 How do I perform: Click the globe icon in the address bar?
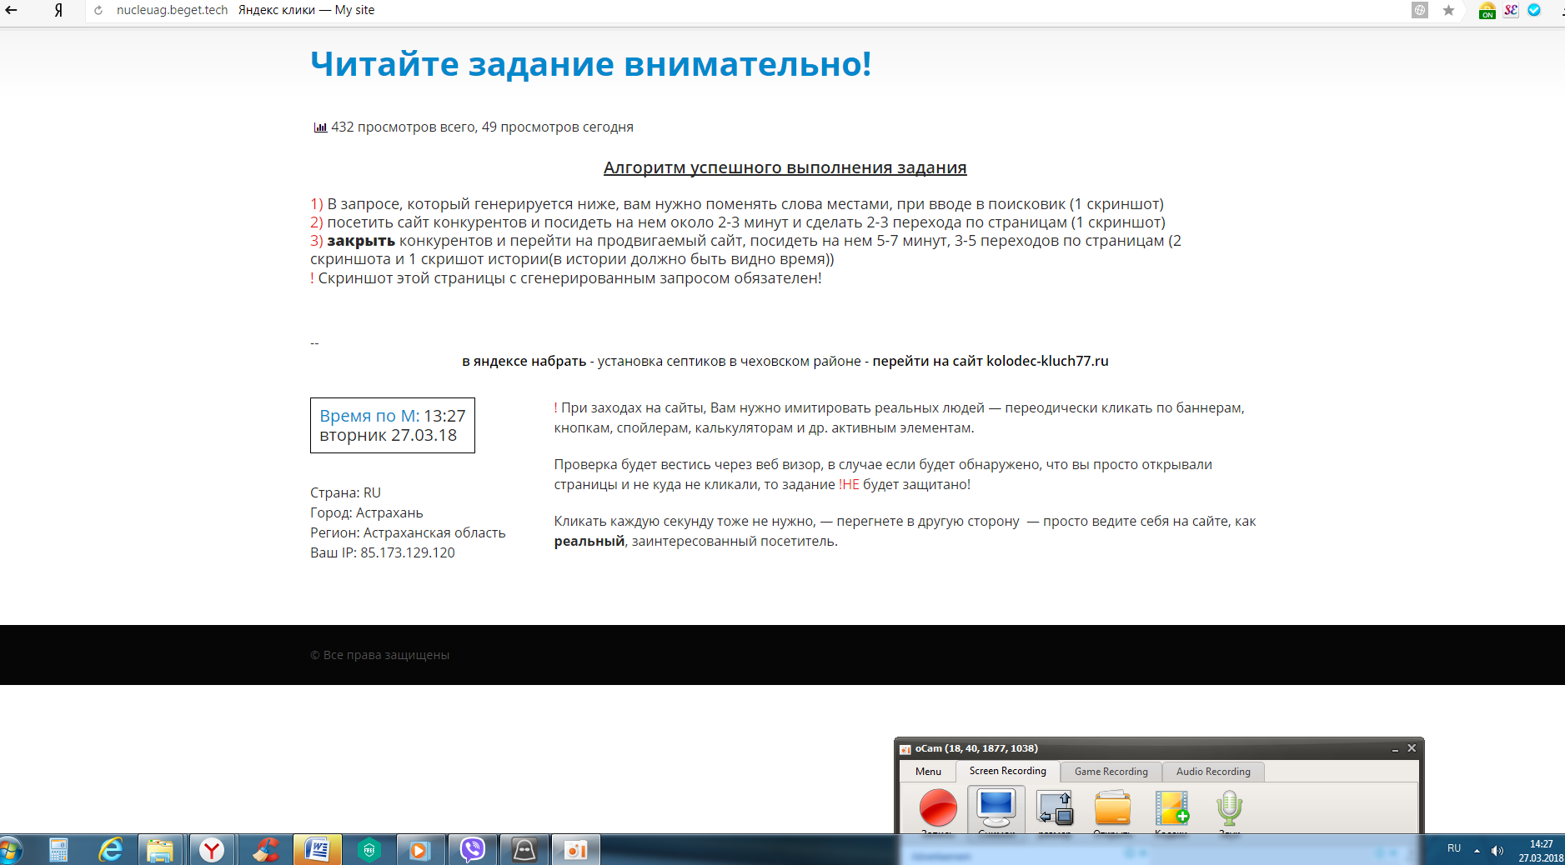[x=1419, y=10]
